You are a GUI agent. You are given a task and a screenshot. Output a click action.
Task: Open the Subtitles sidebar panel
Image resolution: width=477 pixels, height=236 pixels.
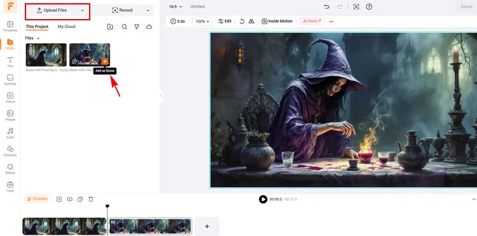click(10, 80)
